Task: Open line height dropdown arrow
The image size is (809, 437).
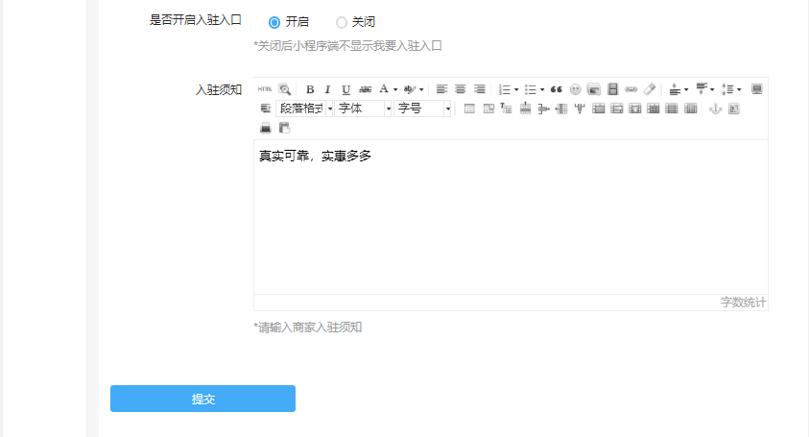Action: (x=739, y=90)
